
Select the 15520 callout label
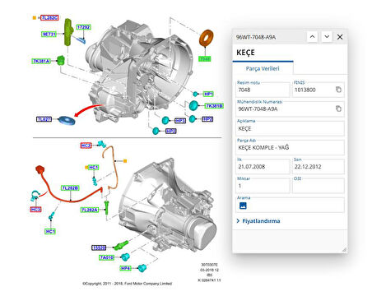[x=99, y=247]
